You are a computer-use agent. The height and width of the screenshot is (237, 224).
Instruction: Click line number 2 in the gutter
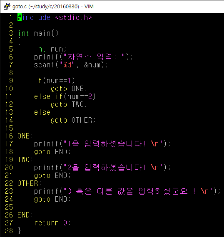point(11,25)
